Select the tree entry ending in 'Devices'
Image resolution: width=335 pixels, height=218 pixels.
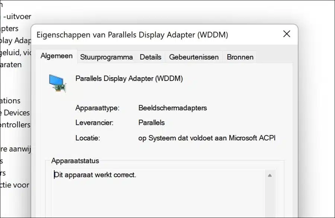(x=15, y=113)
